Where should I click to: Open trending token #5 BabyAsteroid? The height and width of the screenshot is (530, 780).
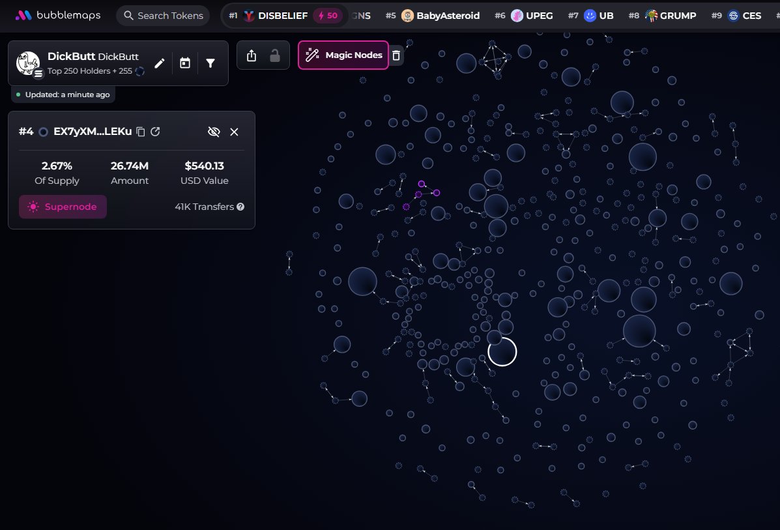432,16
